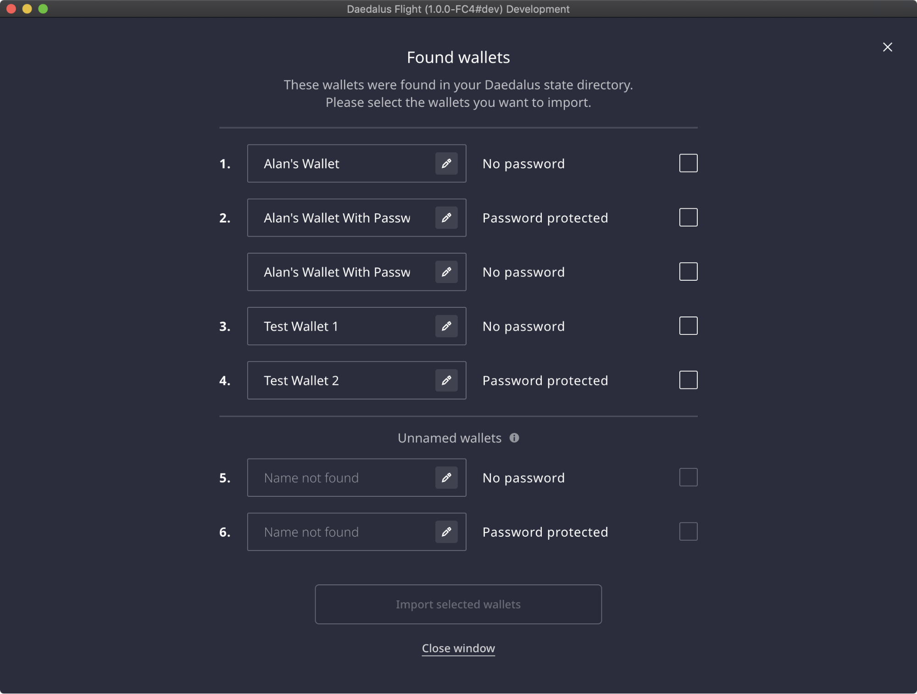
Task: Click the Close window link
Action: point(458,648)
